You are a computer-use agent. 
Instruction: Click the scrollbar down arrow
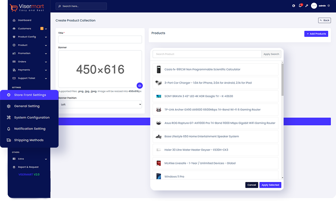coord(283,178)
